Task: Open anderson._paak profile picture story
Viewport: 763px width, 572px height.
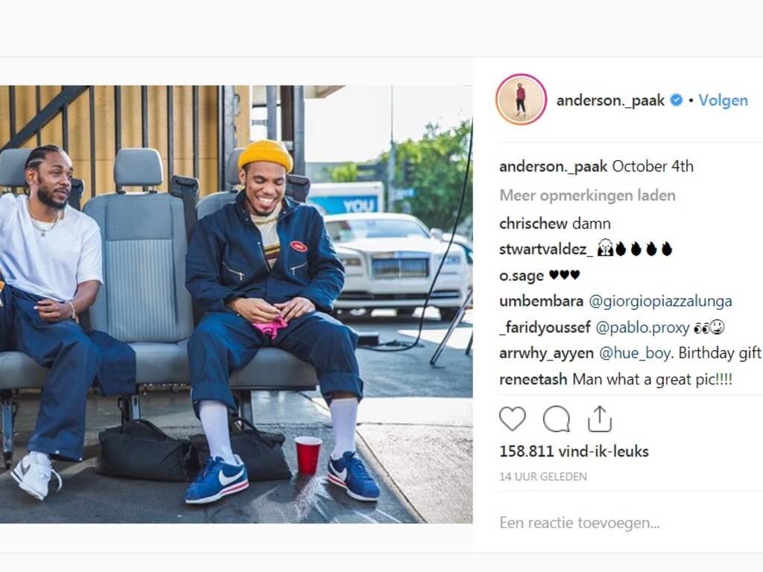Action: click(x=521, y=100)
